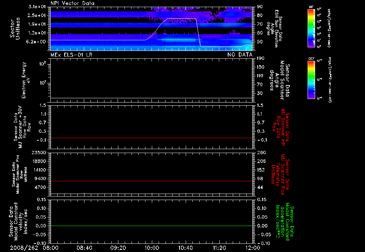Click the 08:00 time axis label
Viewport: 365px width, 252px height.
click(x=51, y=248)
